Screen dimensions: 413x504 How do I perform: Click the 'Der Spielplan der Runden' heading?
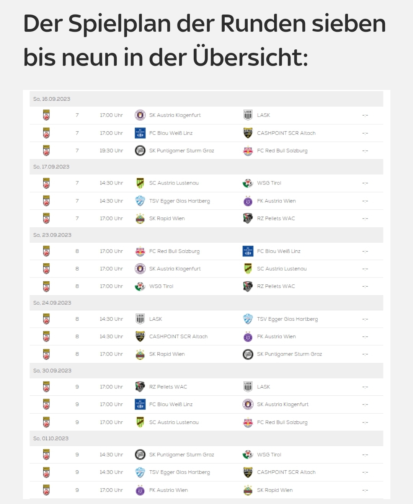click(x=204, y=40)
